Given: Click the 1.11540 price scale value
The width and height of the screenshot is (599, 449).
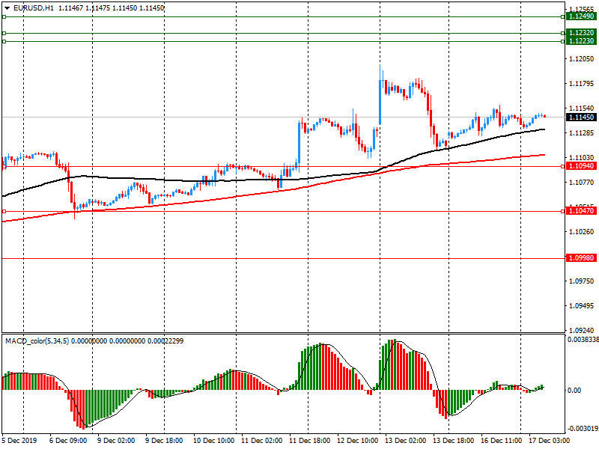Looking at the screenshot, I should pyautogui.click(x=582, y=109).
